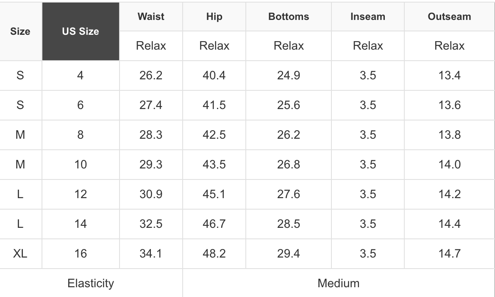
Task: Click the 40.4 hip measurement
Action: (x=214, y=76)
